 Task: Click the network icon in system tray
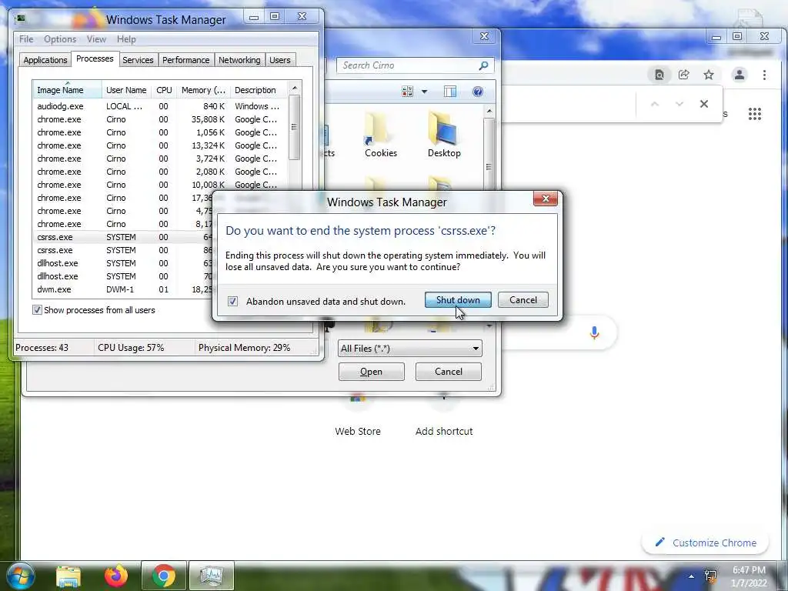710,576
